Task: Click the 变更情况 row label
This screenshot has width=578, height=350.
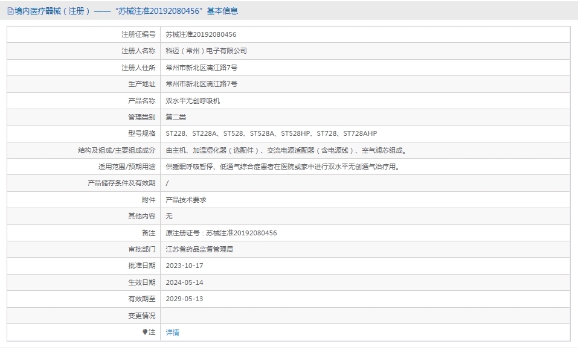Action: pyautogui.click(x=141, y=316)
